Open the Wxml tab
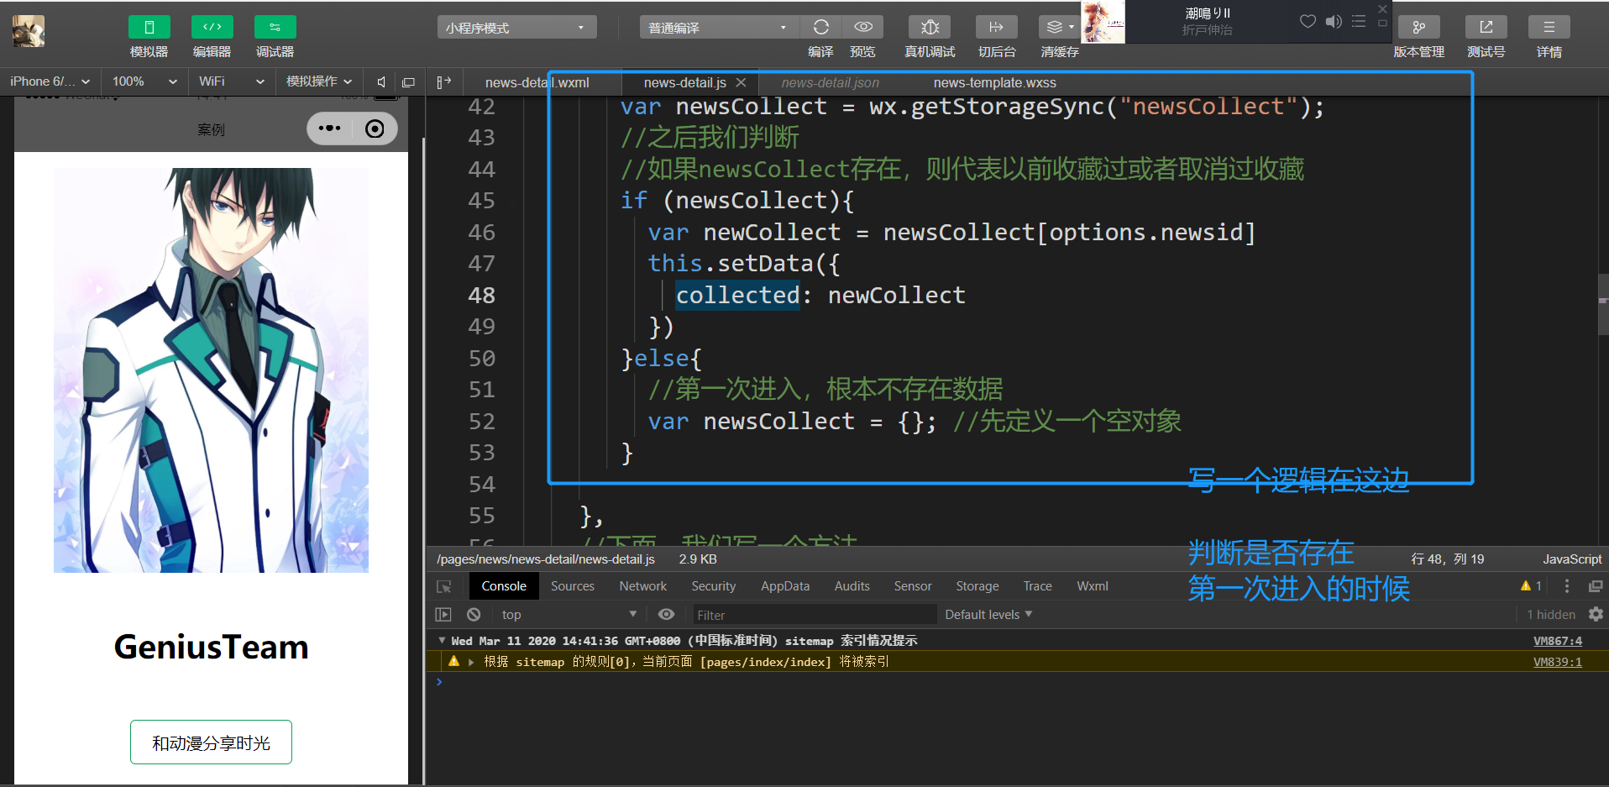The height and width of the screenshot is (787, 1609). [x=1093, y=586]
